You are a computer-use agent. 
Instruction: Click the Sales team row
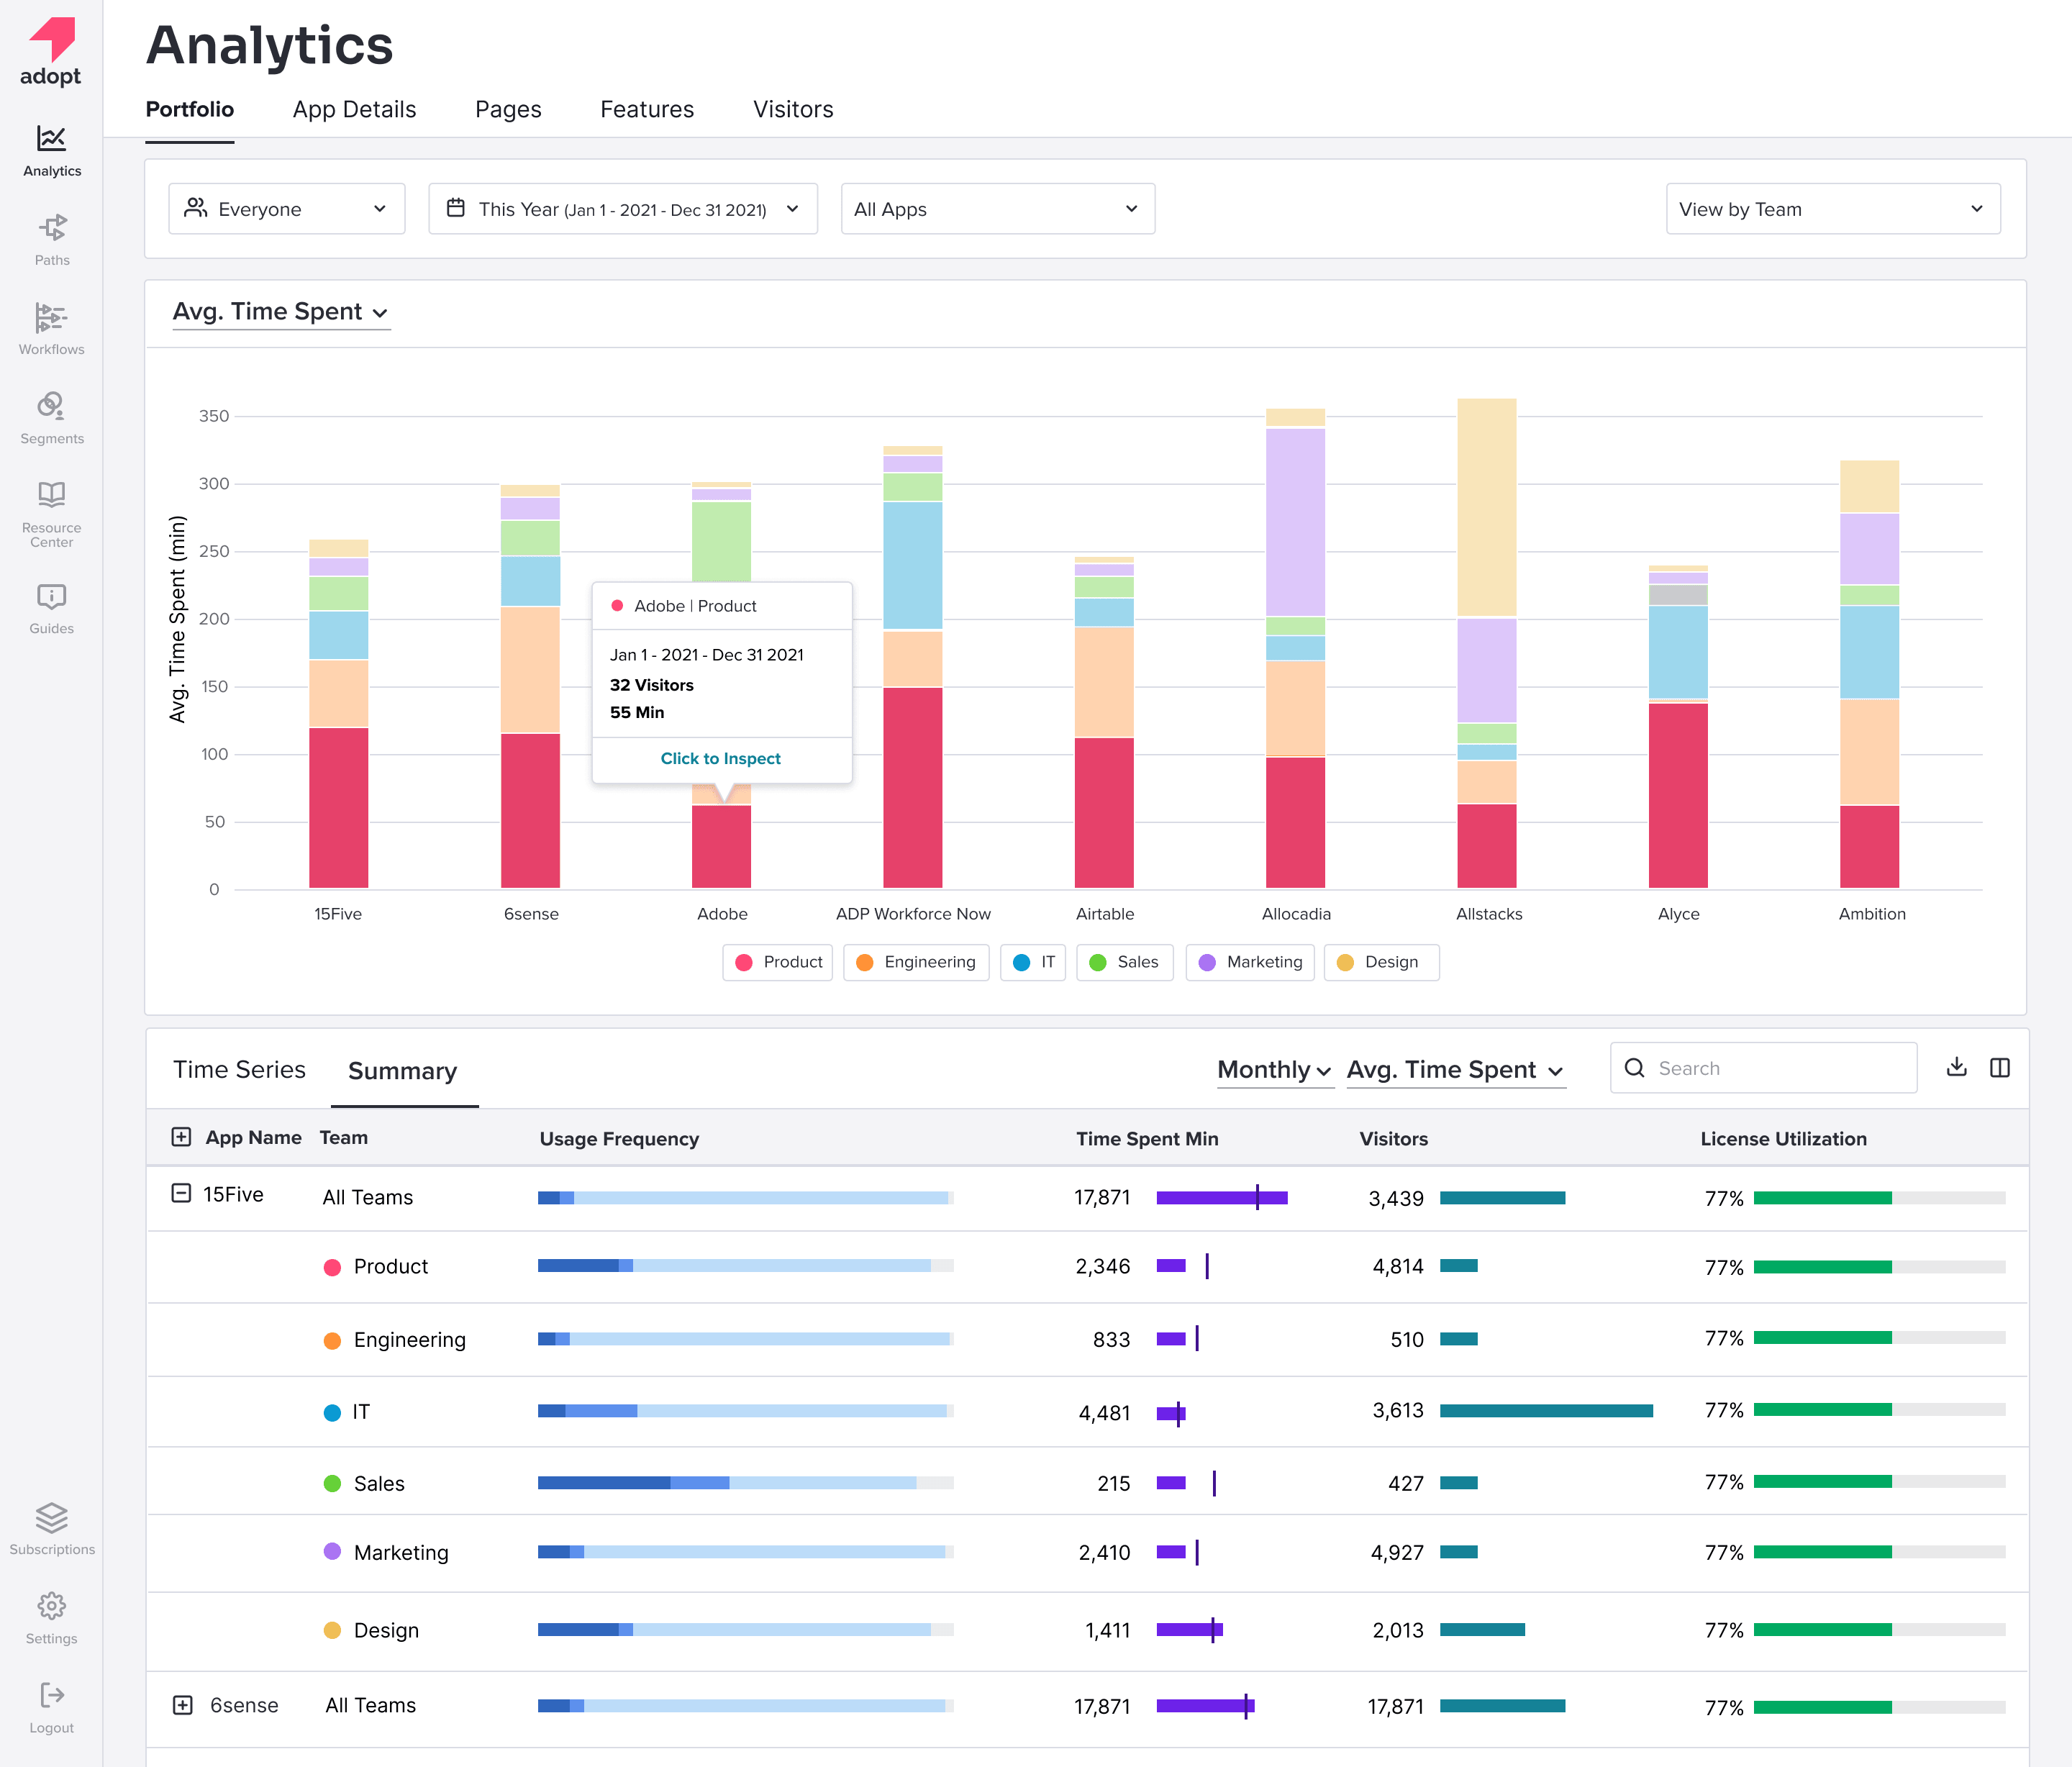point(1087,1482)
